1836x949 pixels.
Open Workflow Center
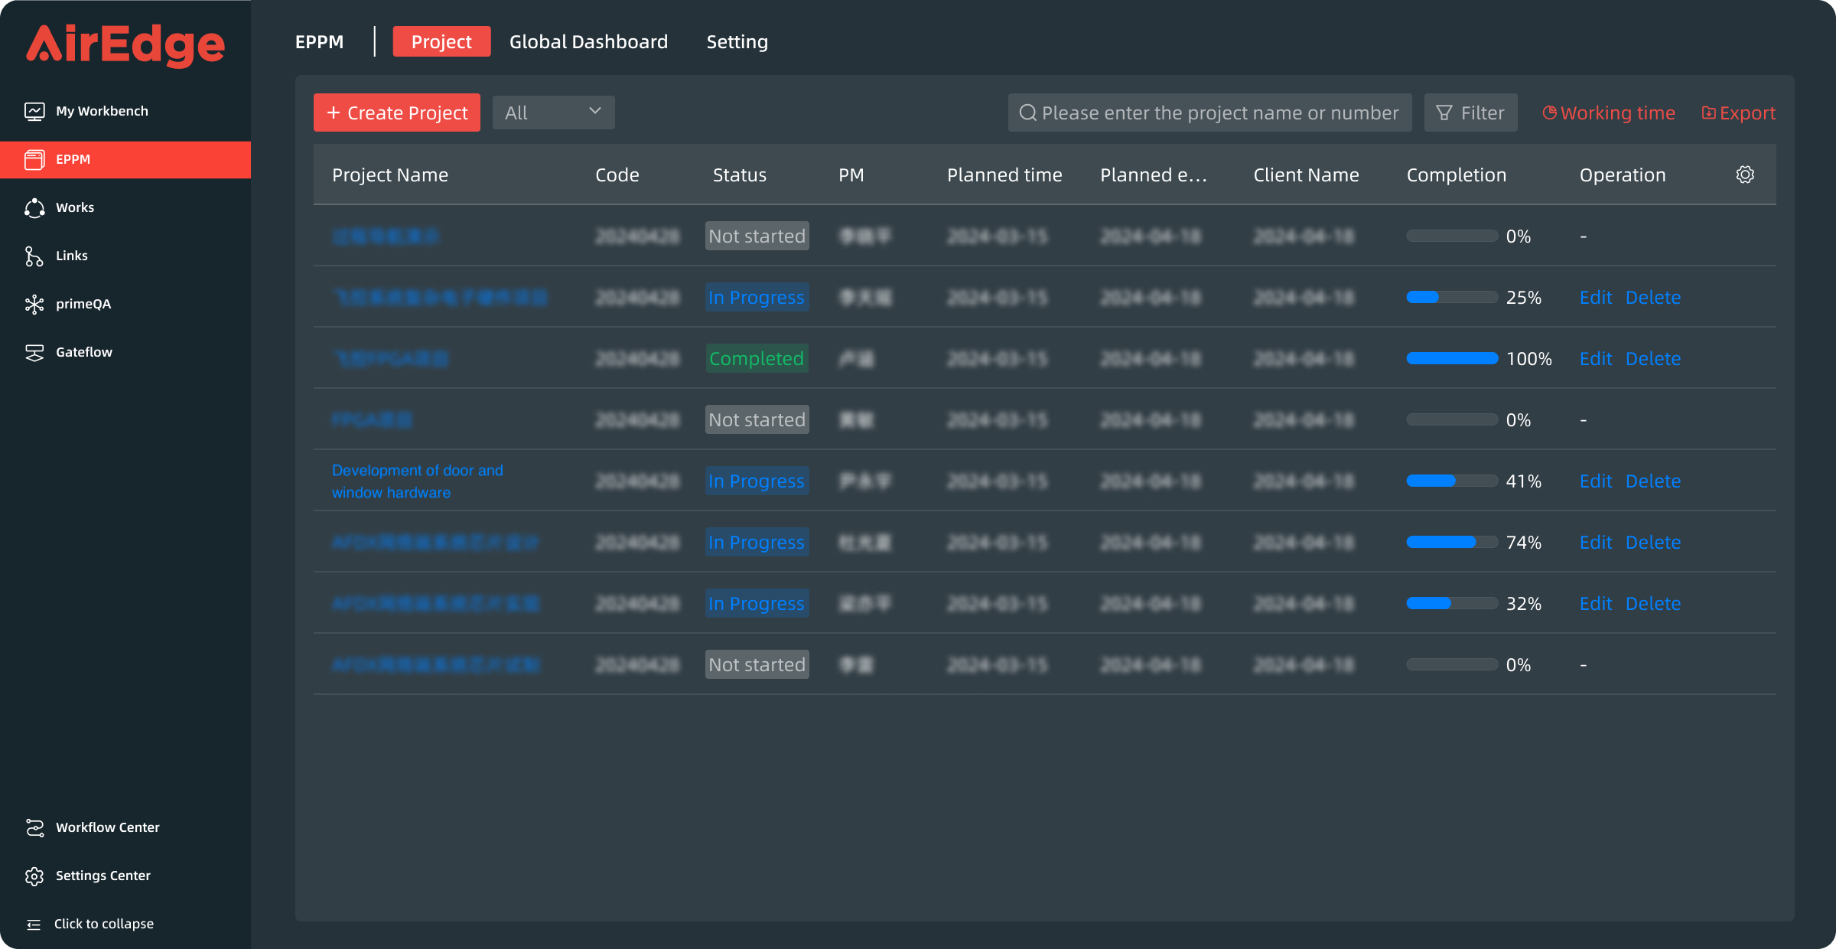[x=125, y=827]
